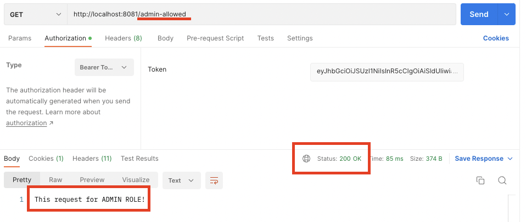This screenshot has width=526, height=222.
Task: Copy the response body with copy icon
Action: click(x=480, y=180)
